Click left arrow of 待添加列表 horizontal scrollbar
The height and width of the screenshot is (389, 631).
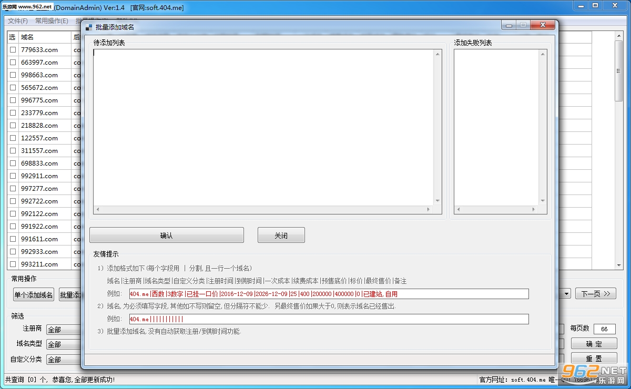pyautogui.click(x=97, y=209)
